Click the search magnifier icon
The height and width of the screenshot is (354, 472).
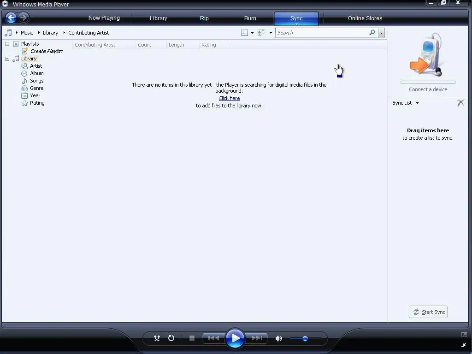(372, 33)
